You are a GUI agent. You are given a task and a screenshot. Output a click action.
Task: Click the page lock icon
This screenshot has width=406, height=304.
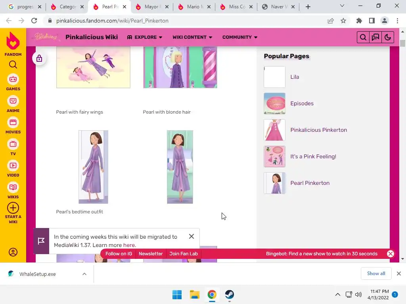coord(39,59)
